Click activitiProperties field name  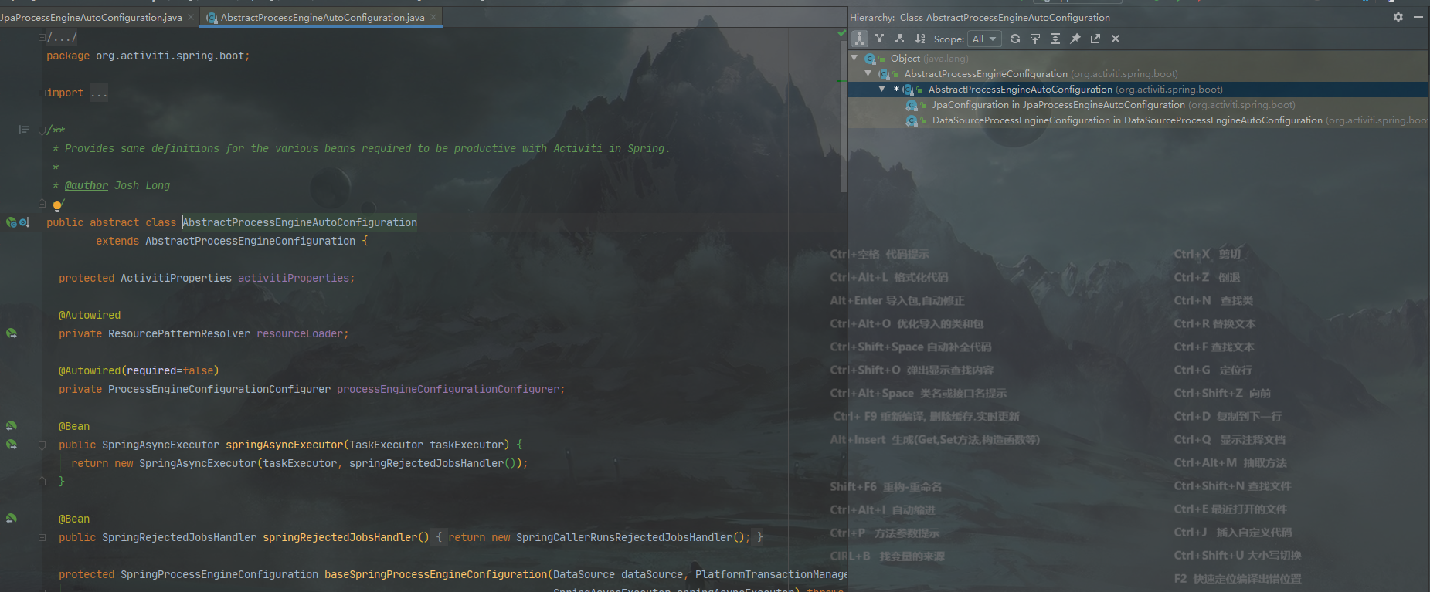coord(294,278)
